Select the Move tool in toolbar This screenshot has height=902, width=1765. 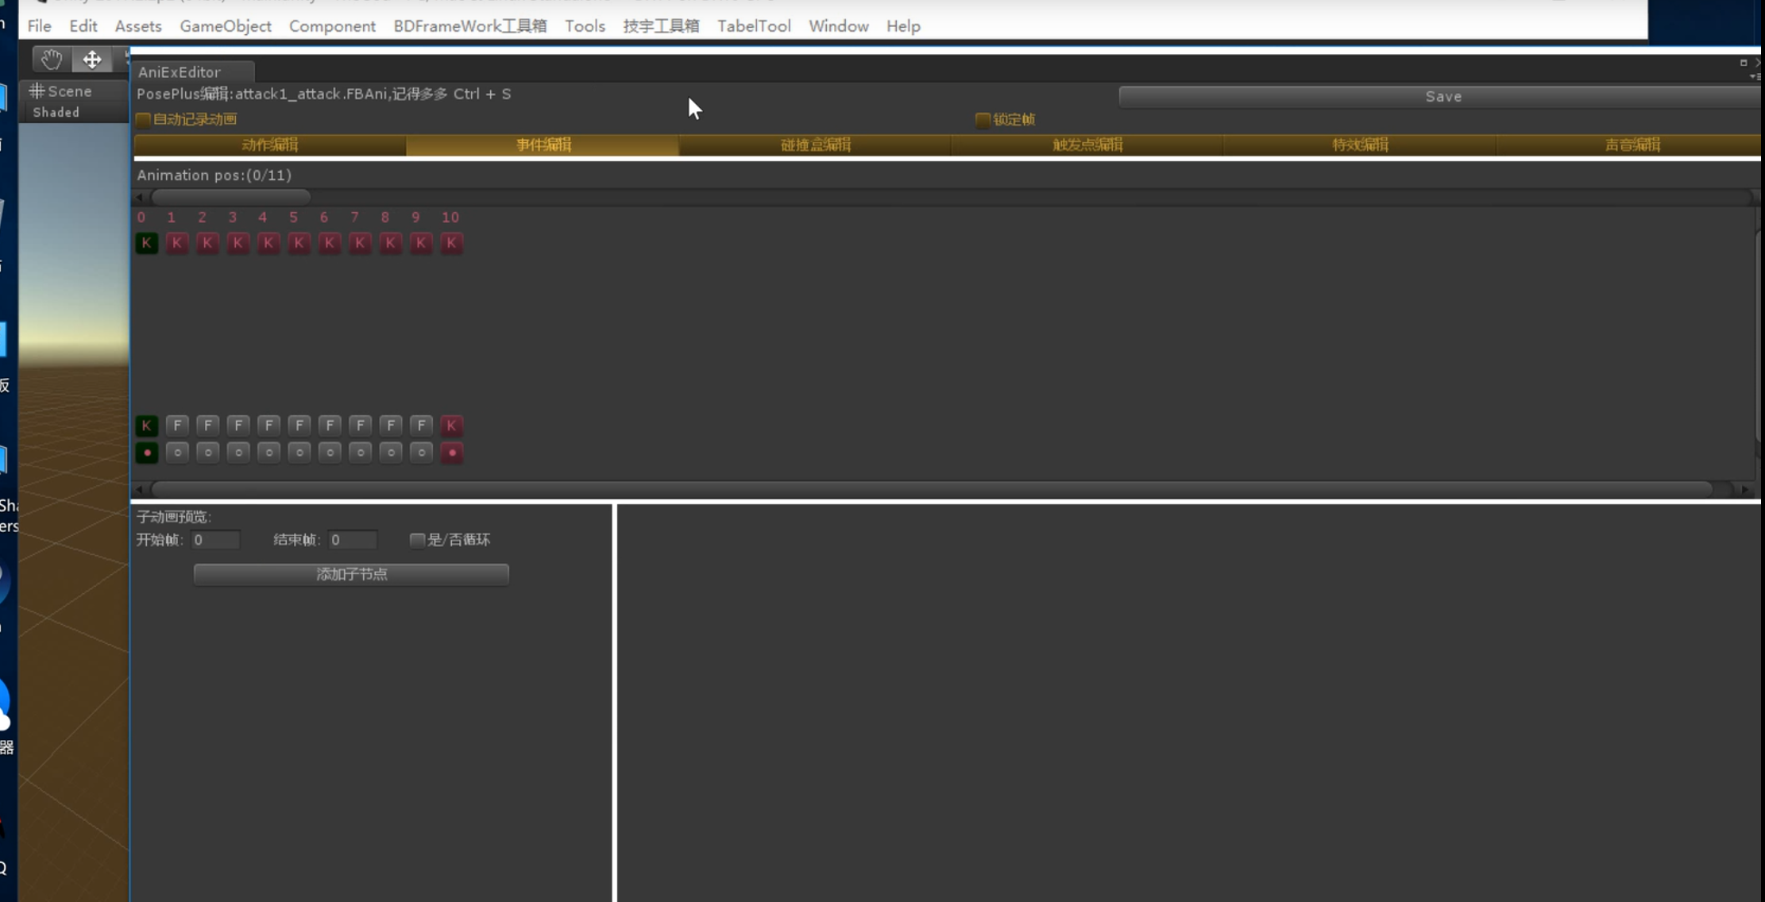click(x=92, y=60)
